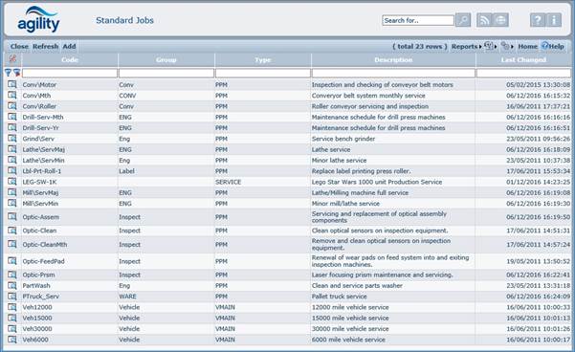Clear filters with the red funnel icon

tap(16, 73)
